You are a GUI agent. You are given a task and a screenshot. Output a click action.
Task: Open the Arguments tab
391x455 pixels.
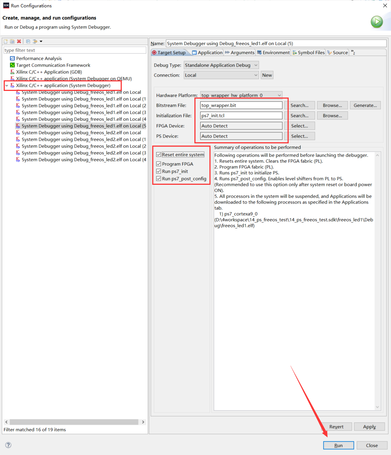(240, 53)
